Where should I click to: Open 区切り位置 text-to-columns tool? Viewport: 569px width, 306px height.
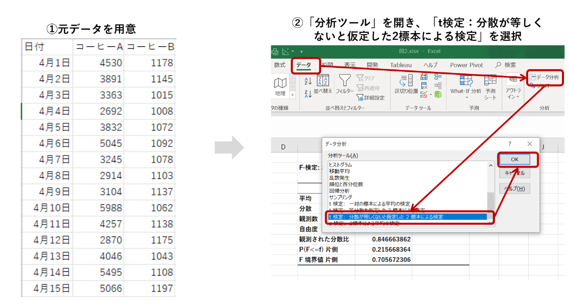406,84
